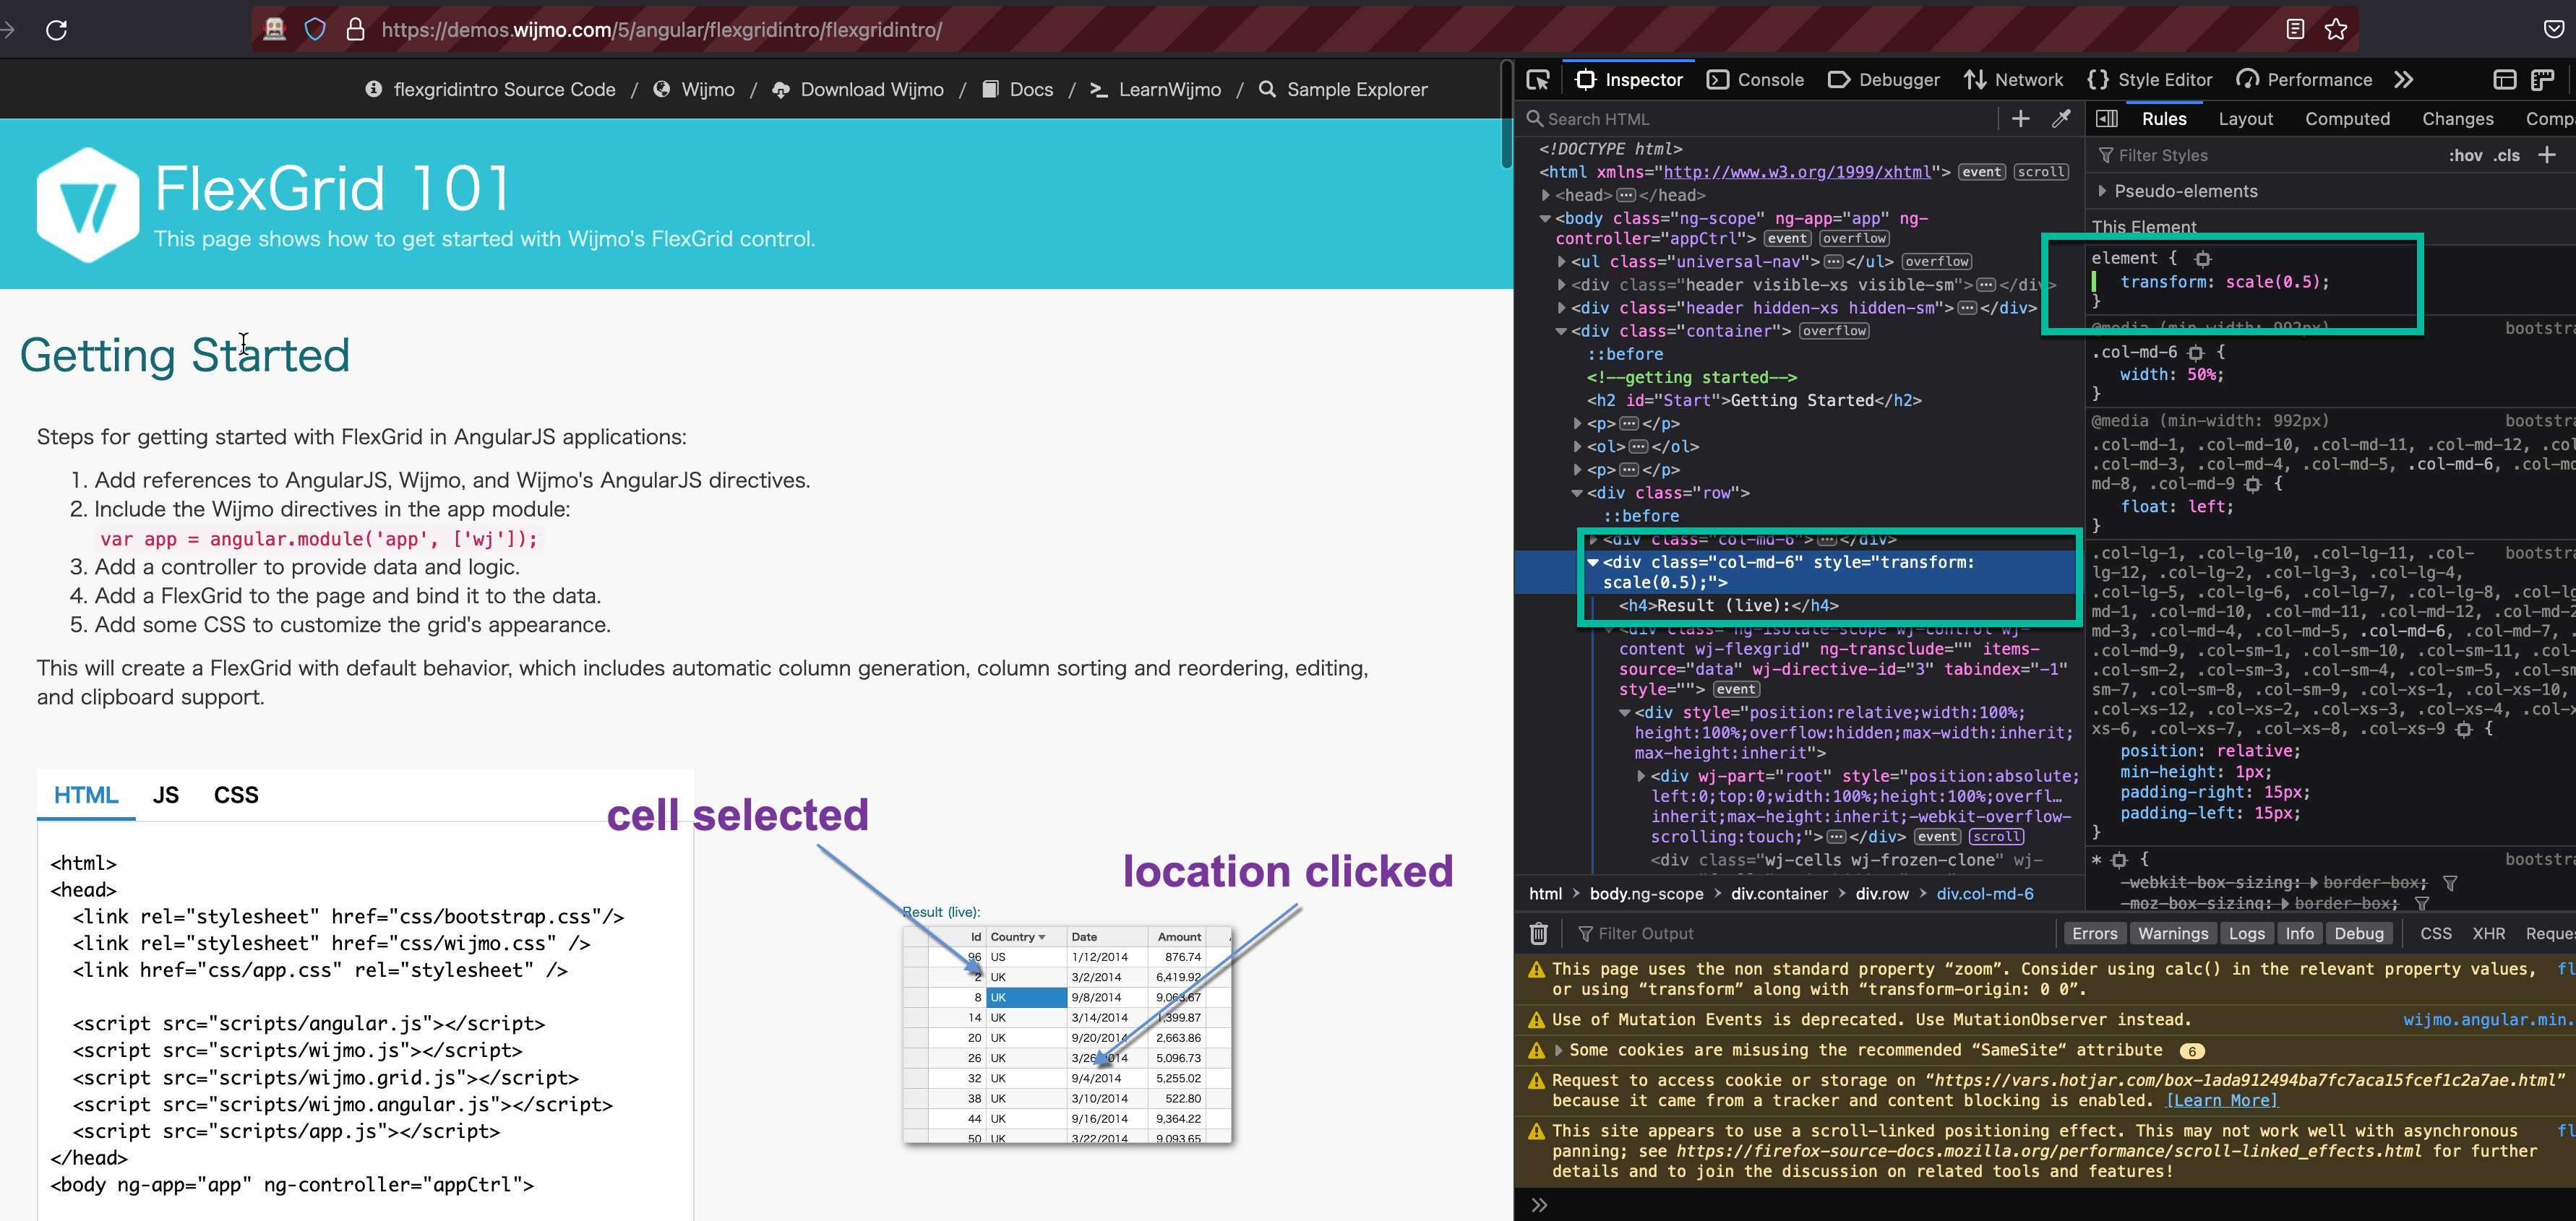Clear console output with trash icon
Viewport: 2576px width, 1221px height.
(x=1538, y=933)
